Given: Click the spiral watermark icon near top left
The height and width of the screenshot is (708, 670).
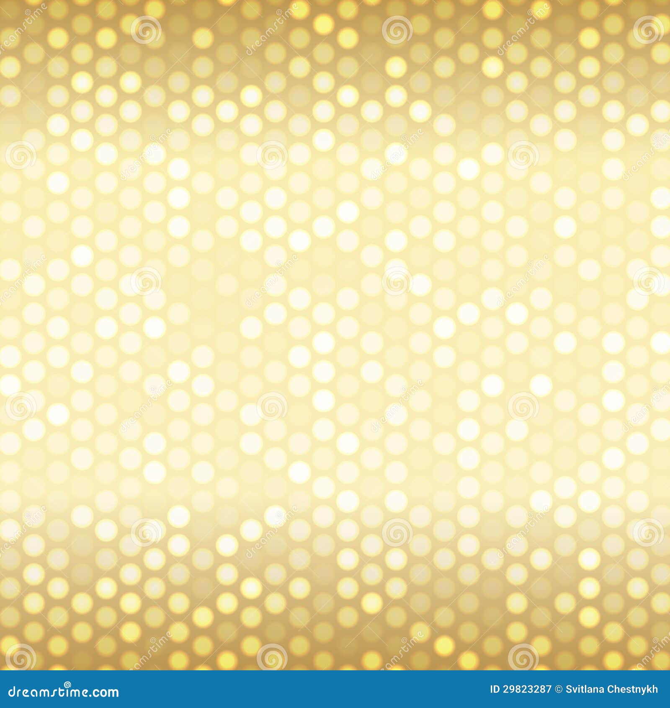Looking at the screenshot, I should [147, 29].
